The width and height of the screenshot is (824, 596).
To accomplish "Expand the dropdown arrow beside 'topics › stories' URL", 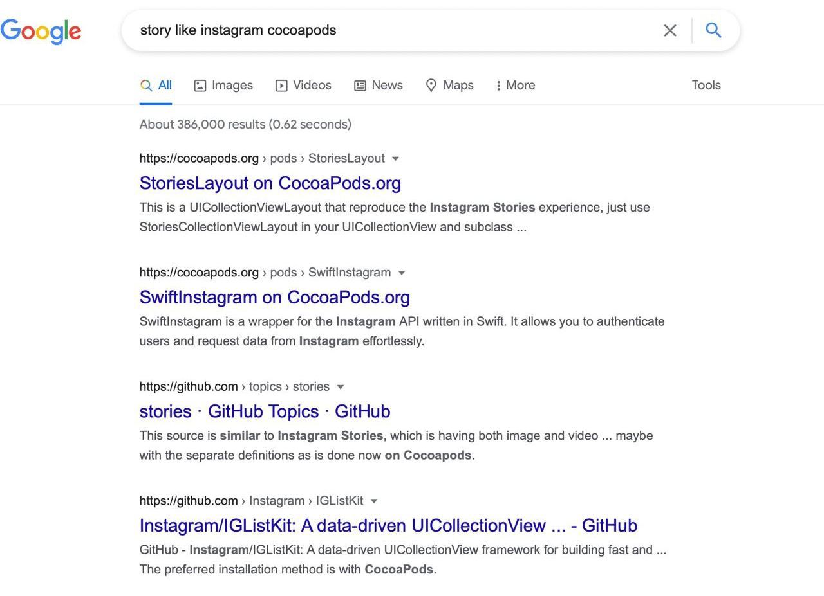I will [341, 387].
